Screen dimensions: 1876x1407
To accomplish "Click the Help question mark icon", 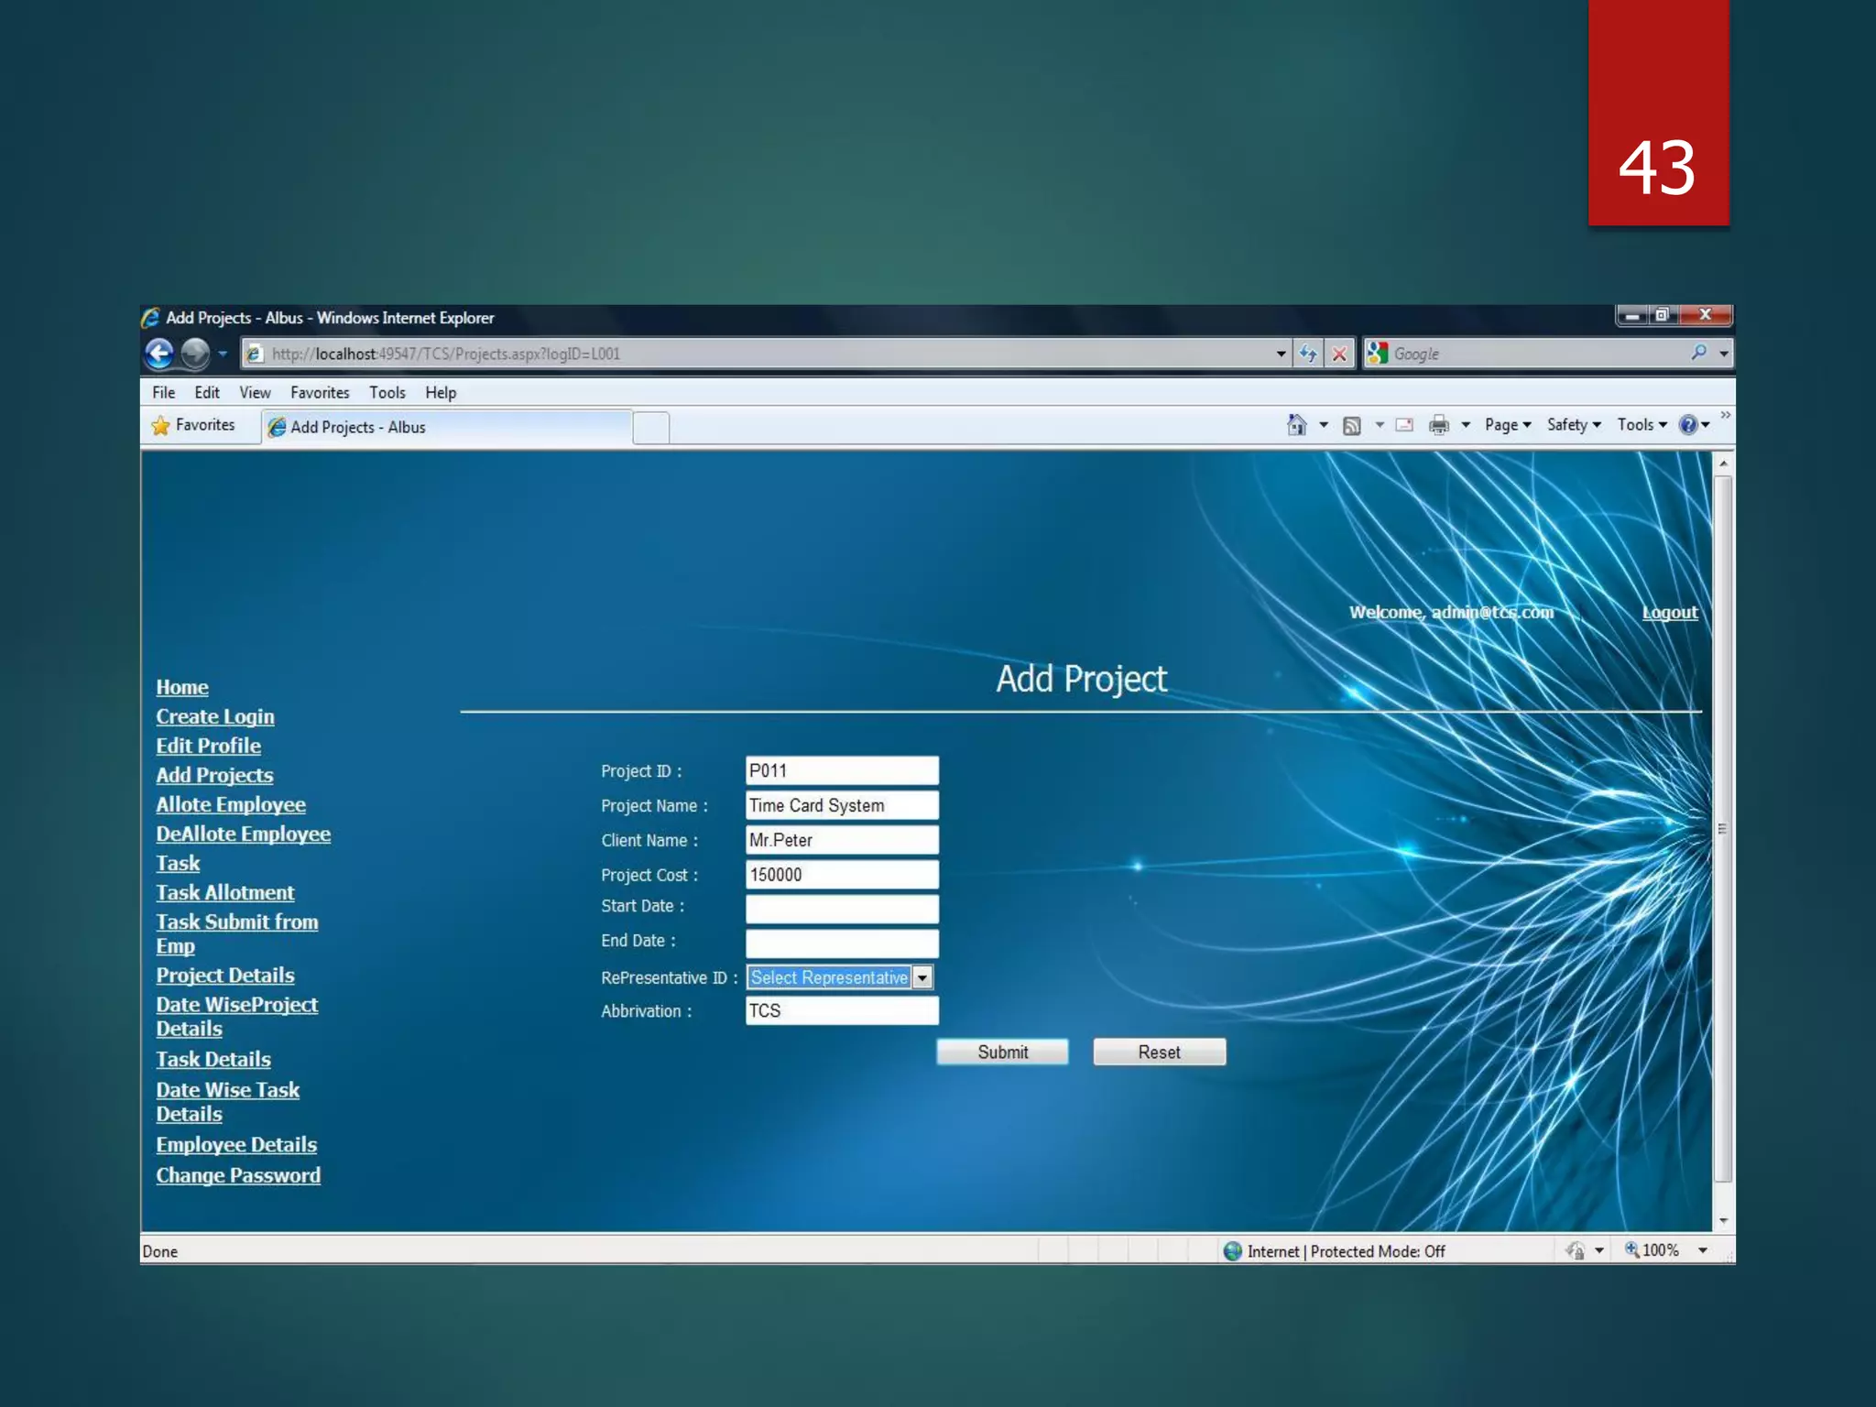I will click(x=1688, y=425).
